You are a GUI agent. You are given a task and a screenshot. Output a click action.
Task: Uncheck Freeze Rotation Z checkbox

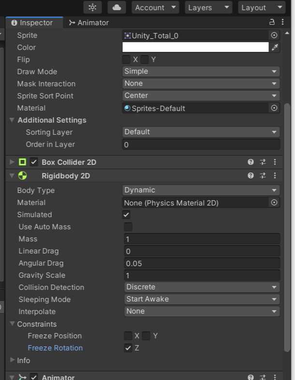[128, 348]
